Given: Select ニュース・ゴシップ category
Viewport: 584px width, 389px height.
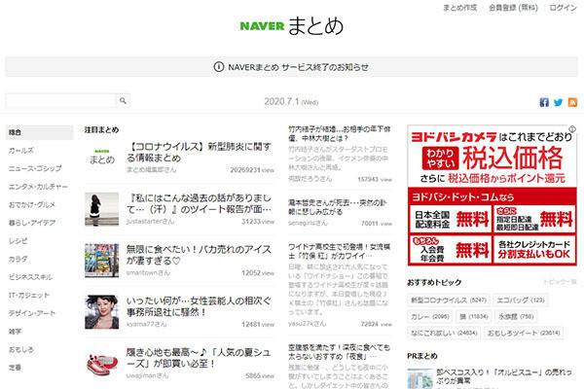Looking at the screenshot, I should 35,168.
